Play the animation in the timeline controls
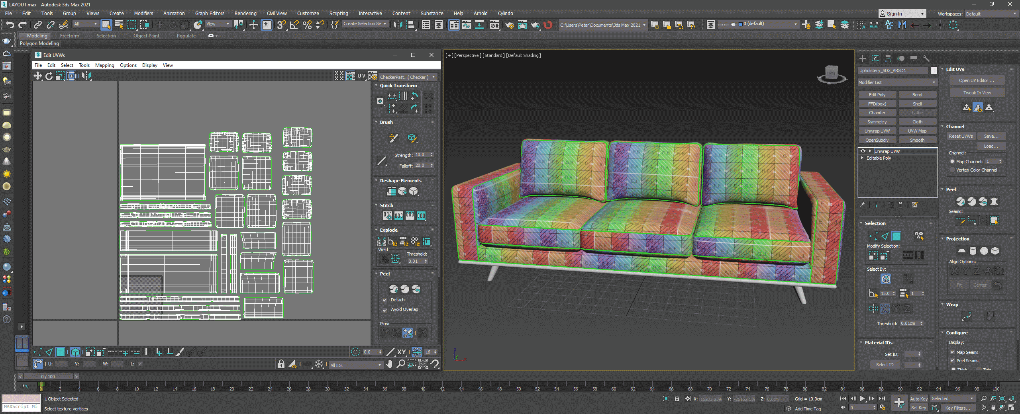This screenshot has width=1020, height=414. click(x=862, y=398)
